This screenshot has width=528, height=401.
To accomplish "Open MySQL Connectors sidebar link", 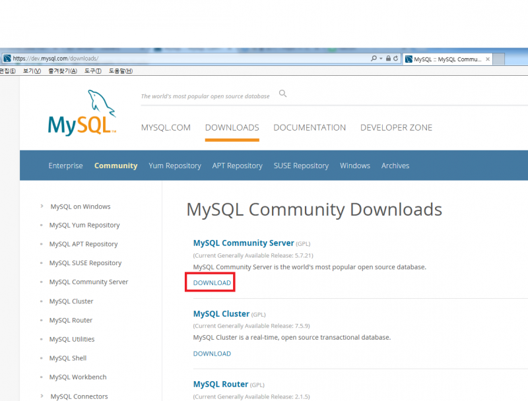I will 79,396.
